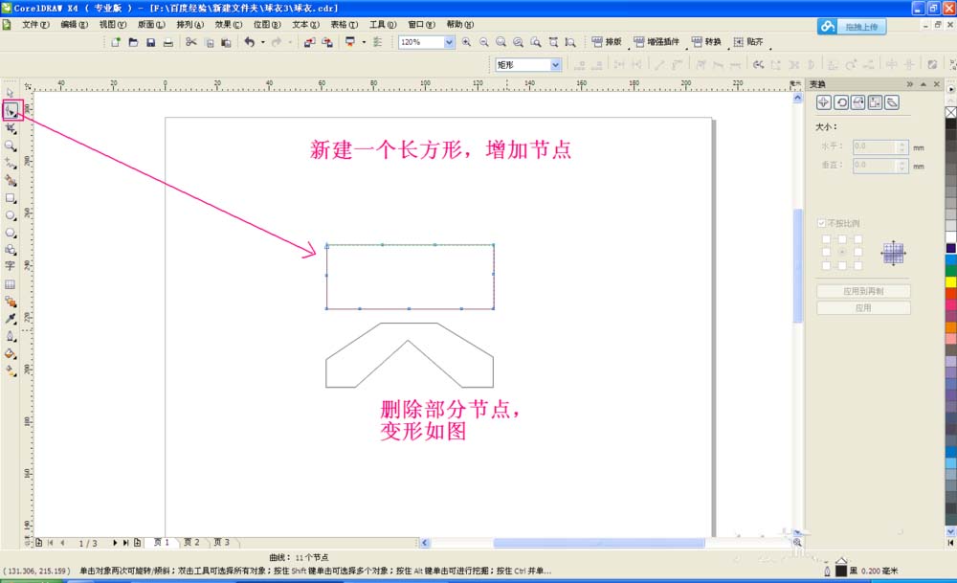Click the Save icon on the toolbar
Screen dimensions: 957x583
150,42
